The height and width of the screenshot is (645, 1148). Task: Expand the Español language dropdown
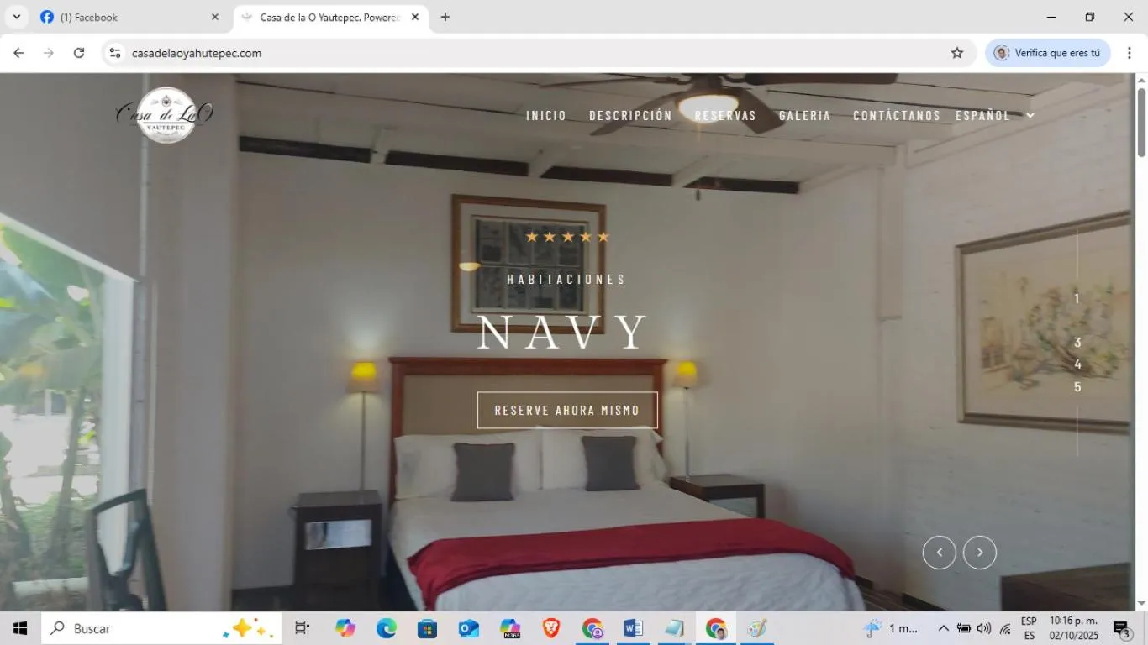point(994,116)
